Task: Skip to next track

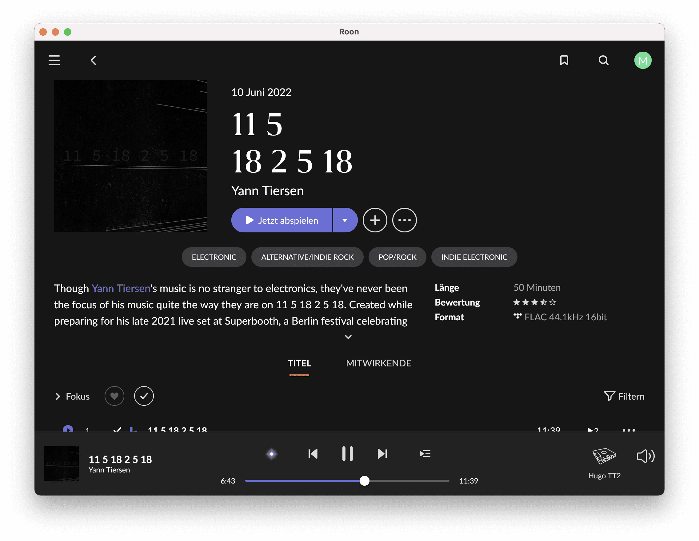Action: [x=382, y=454]
